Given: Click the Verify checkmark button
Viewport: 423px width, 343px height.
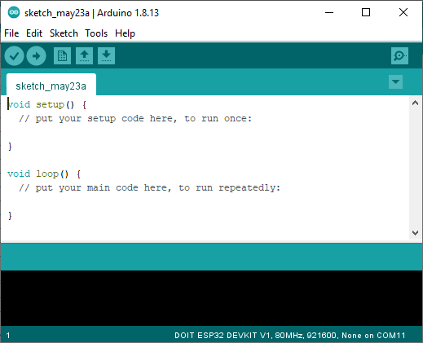Looking at the screenshot, I should pos(14,56).
